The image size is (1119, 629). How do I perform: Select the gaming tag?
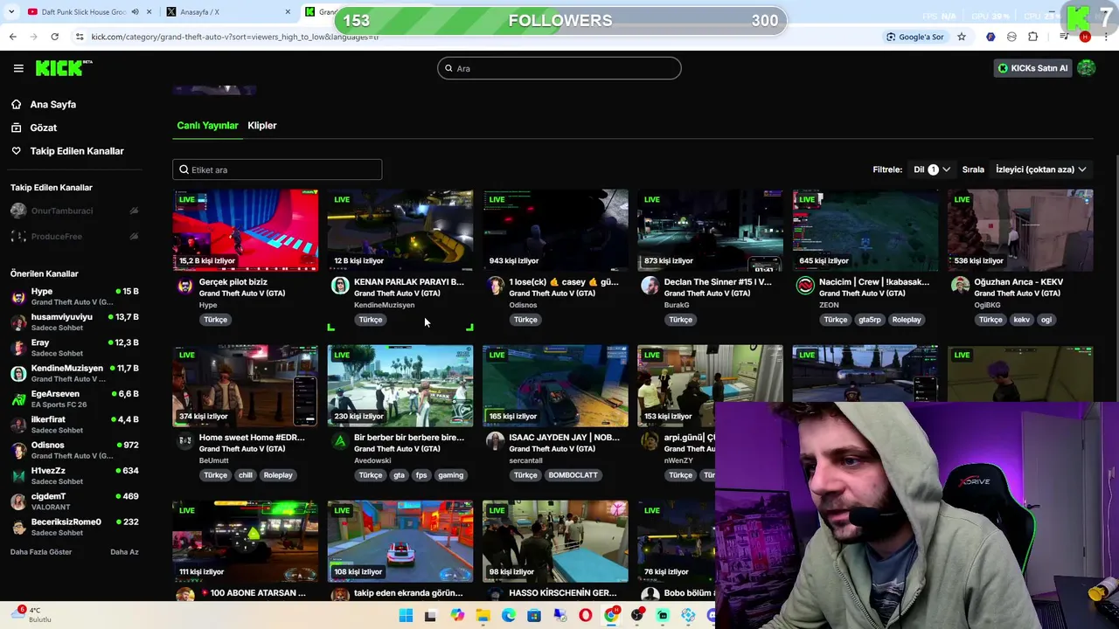pyautogui.click(x=450, y=475)
